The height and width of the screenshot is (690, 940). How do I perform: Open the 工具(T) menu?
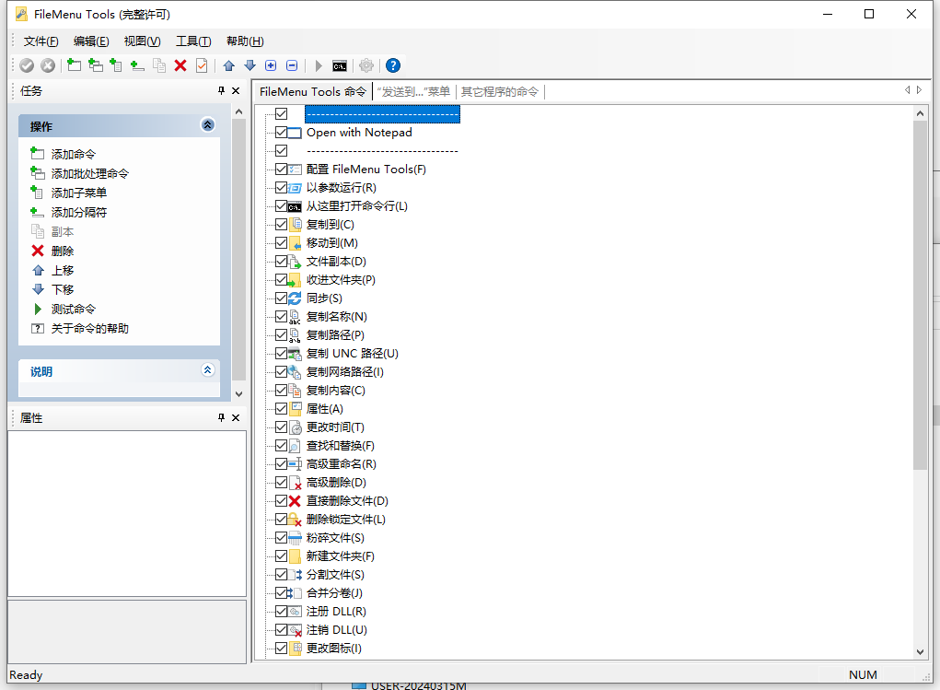[193, 41]
